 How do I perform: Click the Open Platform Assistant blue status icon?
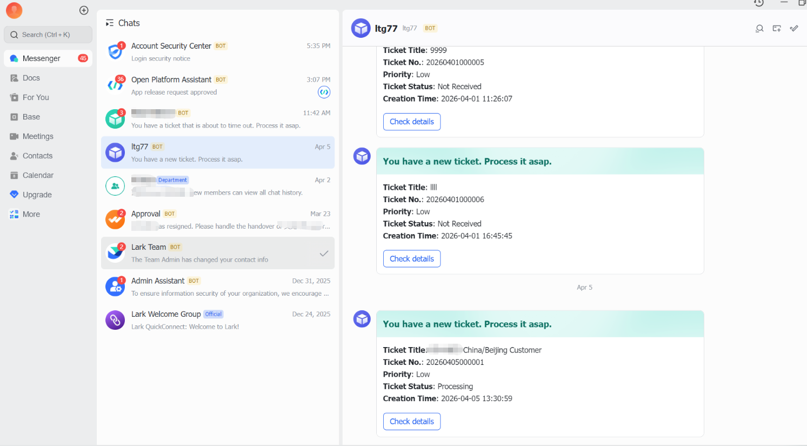tap(324, 92)
